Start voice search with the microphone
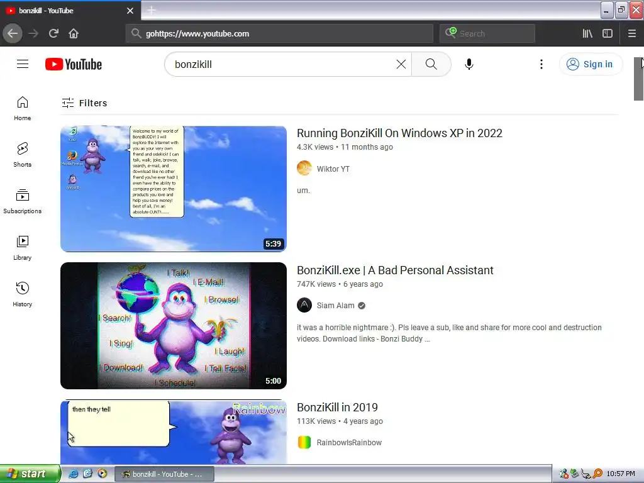Viewport: 644px width, 483px height. click(469, 64)
